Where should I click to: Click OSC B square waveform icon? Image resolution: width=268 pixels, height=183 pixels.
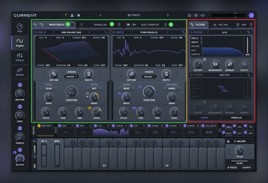(x=183, y=32)
